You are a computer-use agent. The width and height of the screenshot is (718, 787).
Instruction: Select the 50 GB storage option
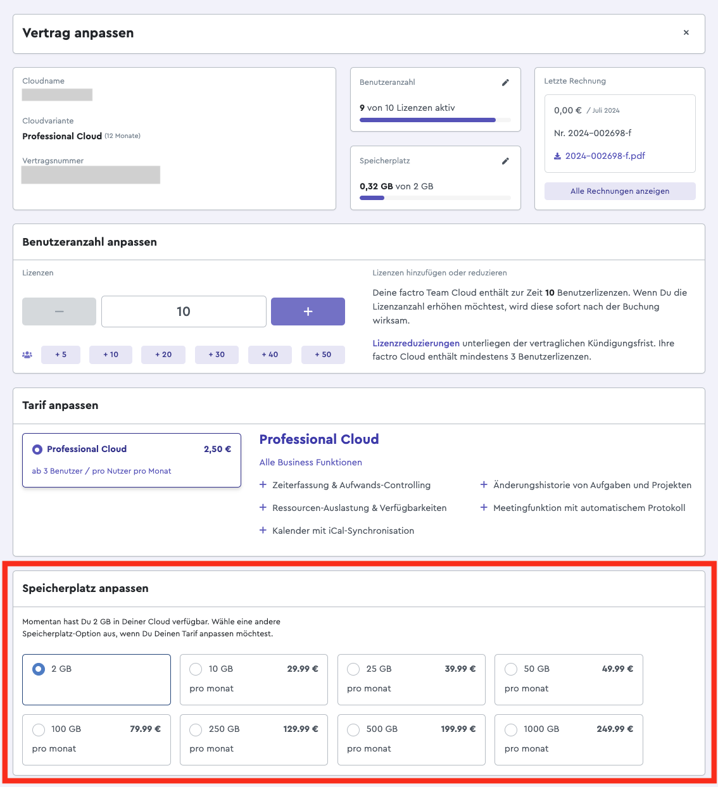tap(569, 679)
